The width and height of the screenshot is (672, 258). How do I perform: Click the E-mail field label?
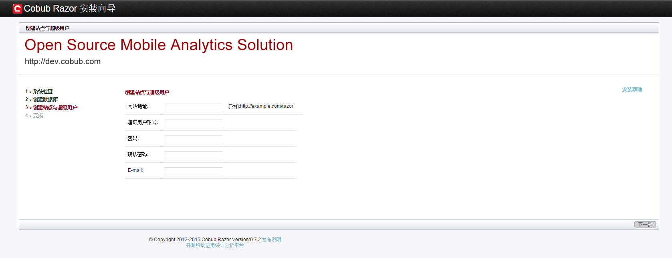pyautogui.click(x=135, y=170)
